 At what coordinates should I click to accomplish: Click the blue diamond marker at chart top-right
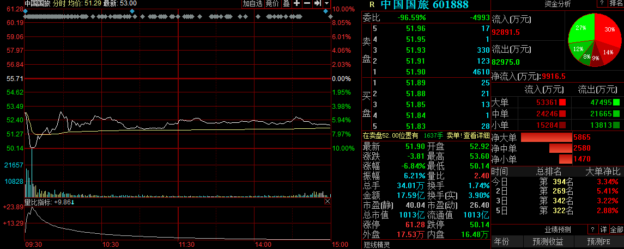click(325, 11)
